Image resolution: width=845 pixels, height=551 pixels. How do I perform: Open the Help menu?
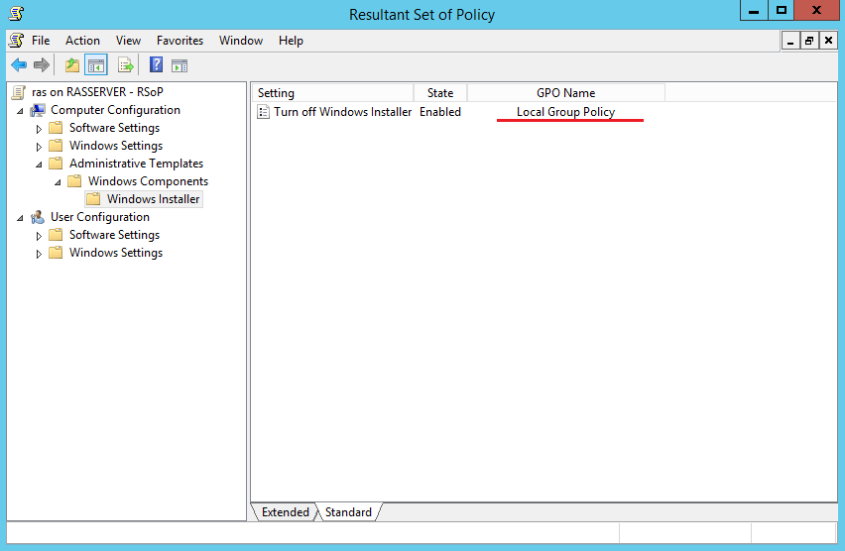291,41
